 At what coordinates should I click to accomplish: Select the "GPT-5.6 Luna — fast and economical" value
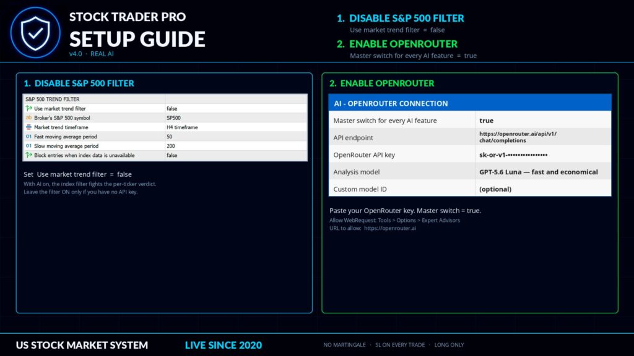(x=539, y=172)
